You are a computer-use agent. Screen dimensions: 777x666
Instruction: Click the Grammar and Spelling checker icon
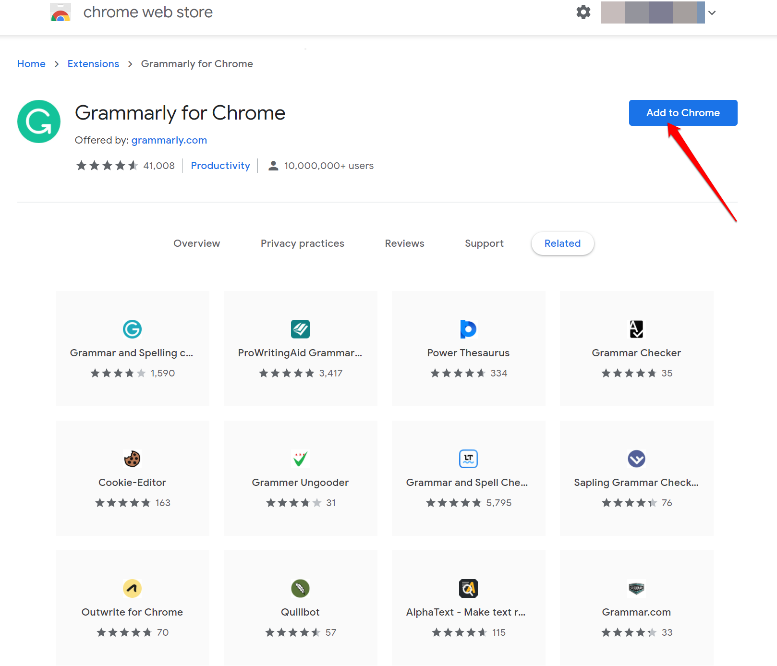coord(132,329)
